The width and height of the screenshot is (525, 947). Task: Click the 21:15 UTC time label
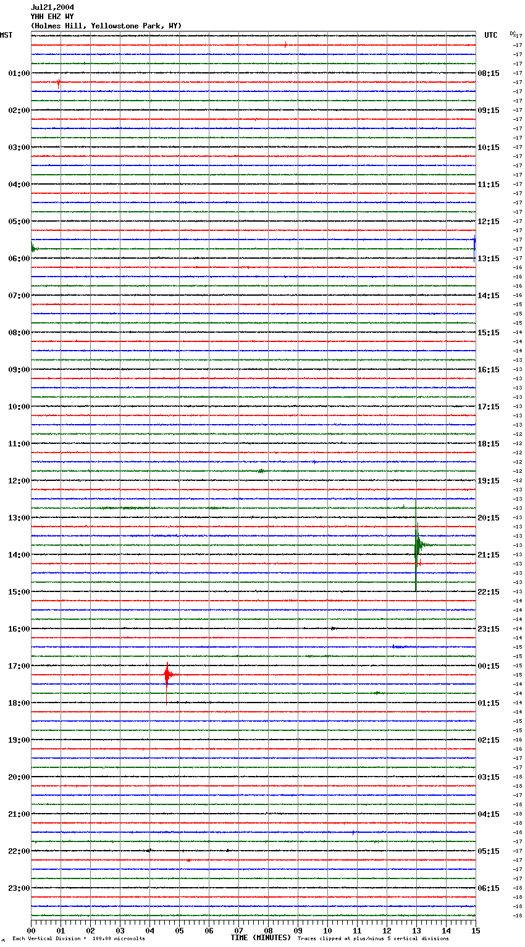tap(489, 555)
